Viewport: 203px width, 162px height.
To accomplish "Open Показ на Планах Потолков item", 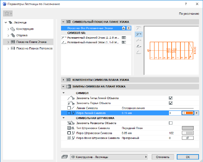I will coord(34,48).
